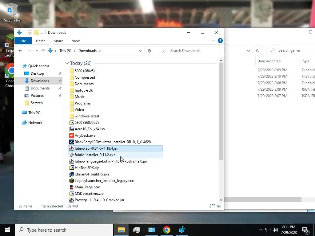Select the hiptop-sdk folder
This screenshot has height=236, width=315.
point(84,90)
